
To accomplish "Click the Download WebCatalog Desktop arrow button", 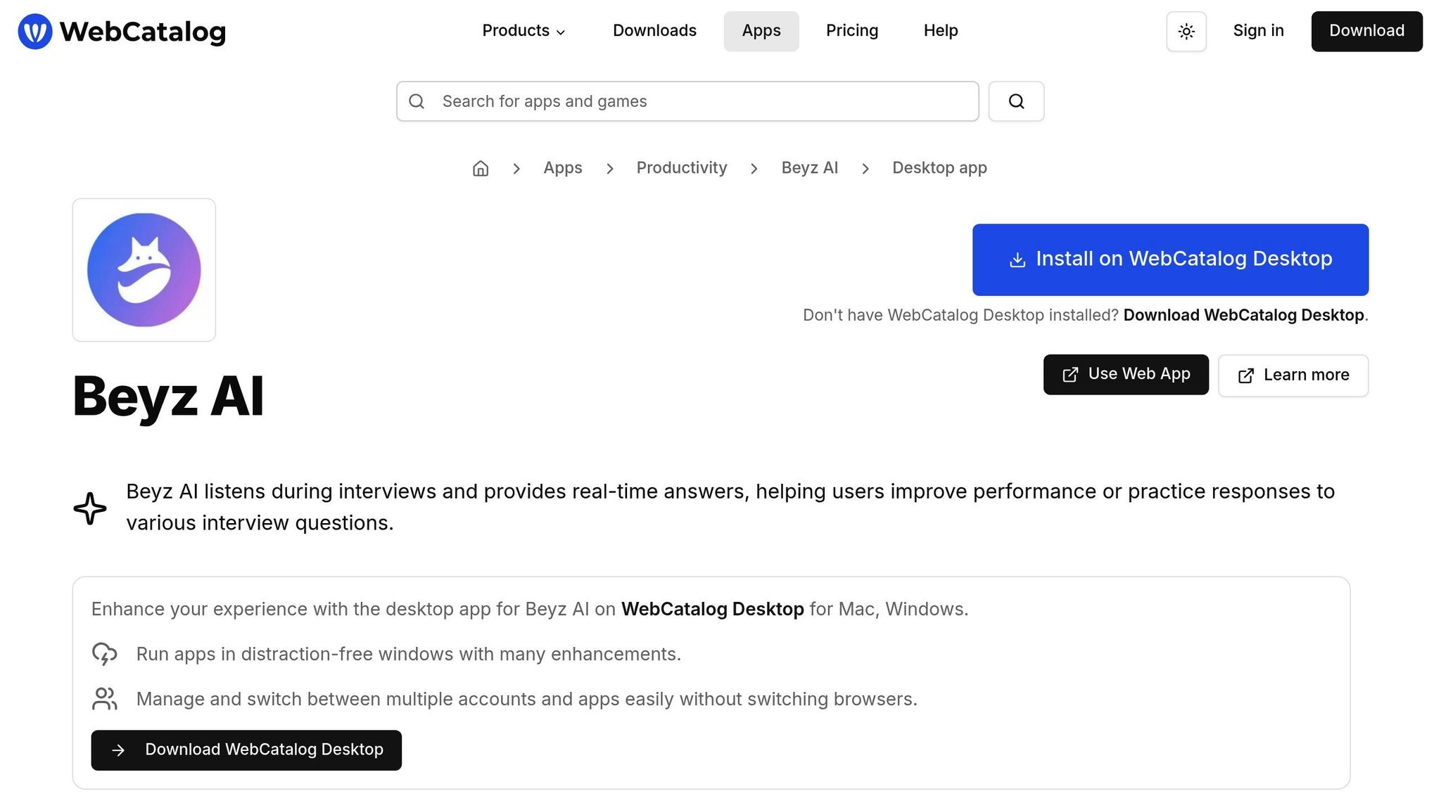I will [x=246, y=750].
